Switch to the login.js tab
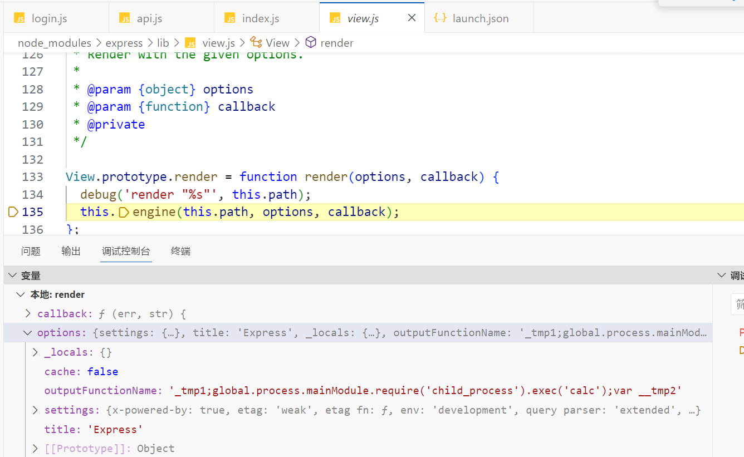This screenshot has height=457, width=744. click(x=56, y=18)
